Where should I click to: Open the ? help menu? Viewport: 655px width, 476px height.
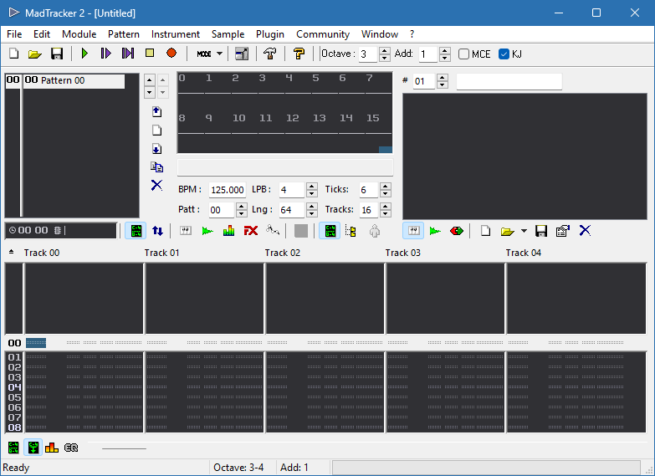point(412,33)
